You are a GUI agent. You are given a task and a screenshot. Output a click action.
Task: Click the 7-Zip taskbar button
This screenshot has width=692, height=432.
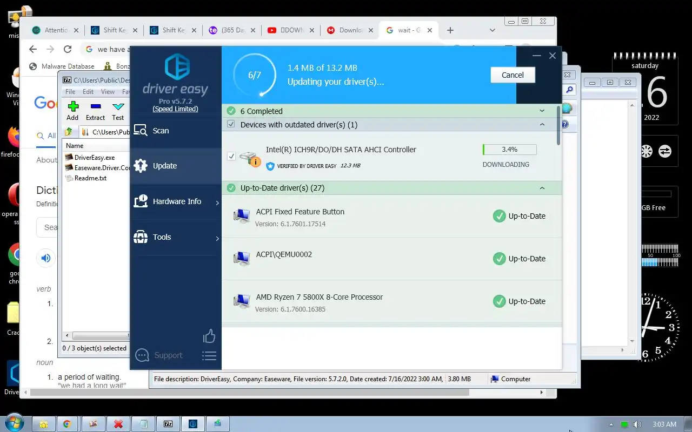[168, 424]
